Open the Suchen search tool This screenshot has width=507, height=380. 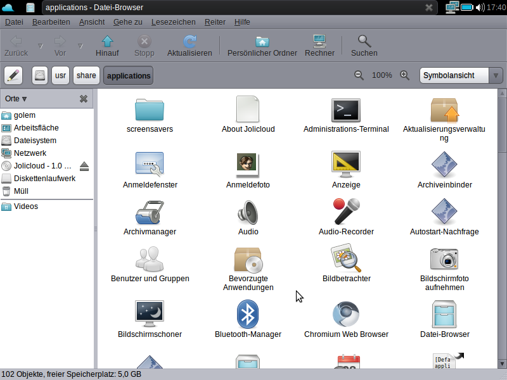pos(364,46)
